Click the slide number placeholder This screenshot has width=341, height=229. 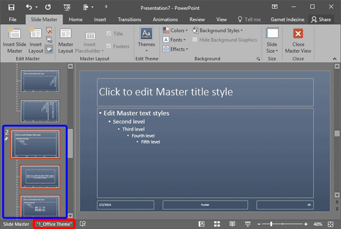[285, 205]
